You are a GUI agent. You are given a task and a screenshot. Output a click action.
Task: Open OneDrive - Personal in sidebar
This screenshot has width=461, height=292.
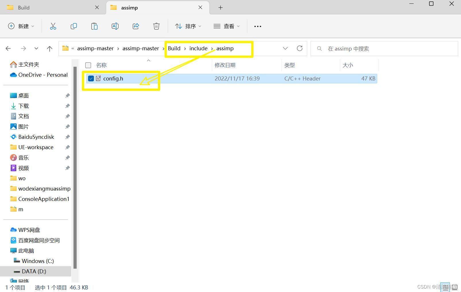[39, 75]
